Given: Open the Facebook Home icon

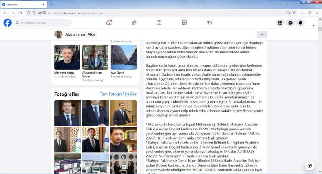Looking at the screenshot, I should pyautogui.click(x=109, y=23).
